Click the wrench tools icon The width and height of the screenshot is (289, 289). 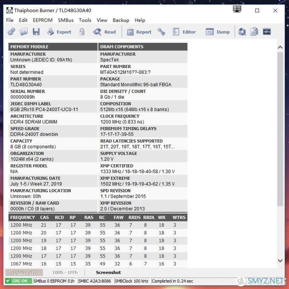161,32
